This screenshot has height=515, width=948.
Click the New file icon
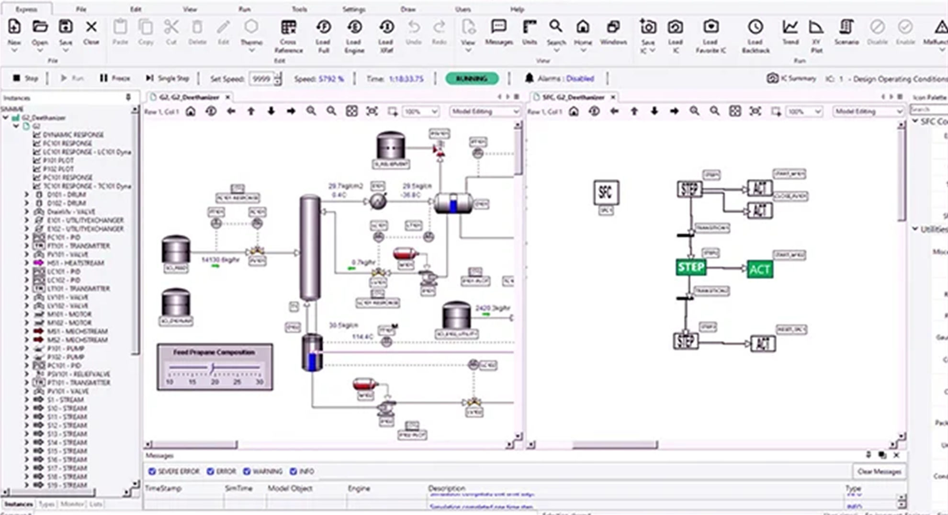pos(14,27)
